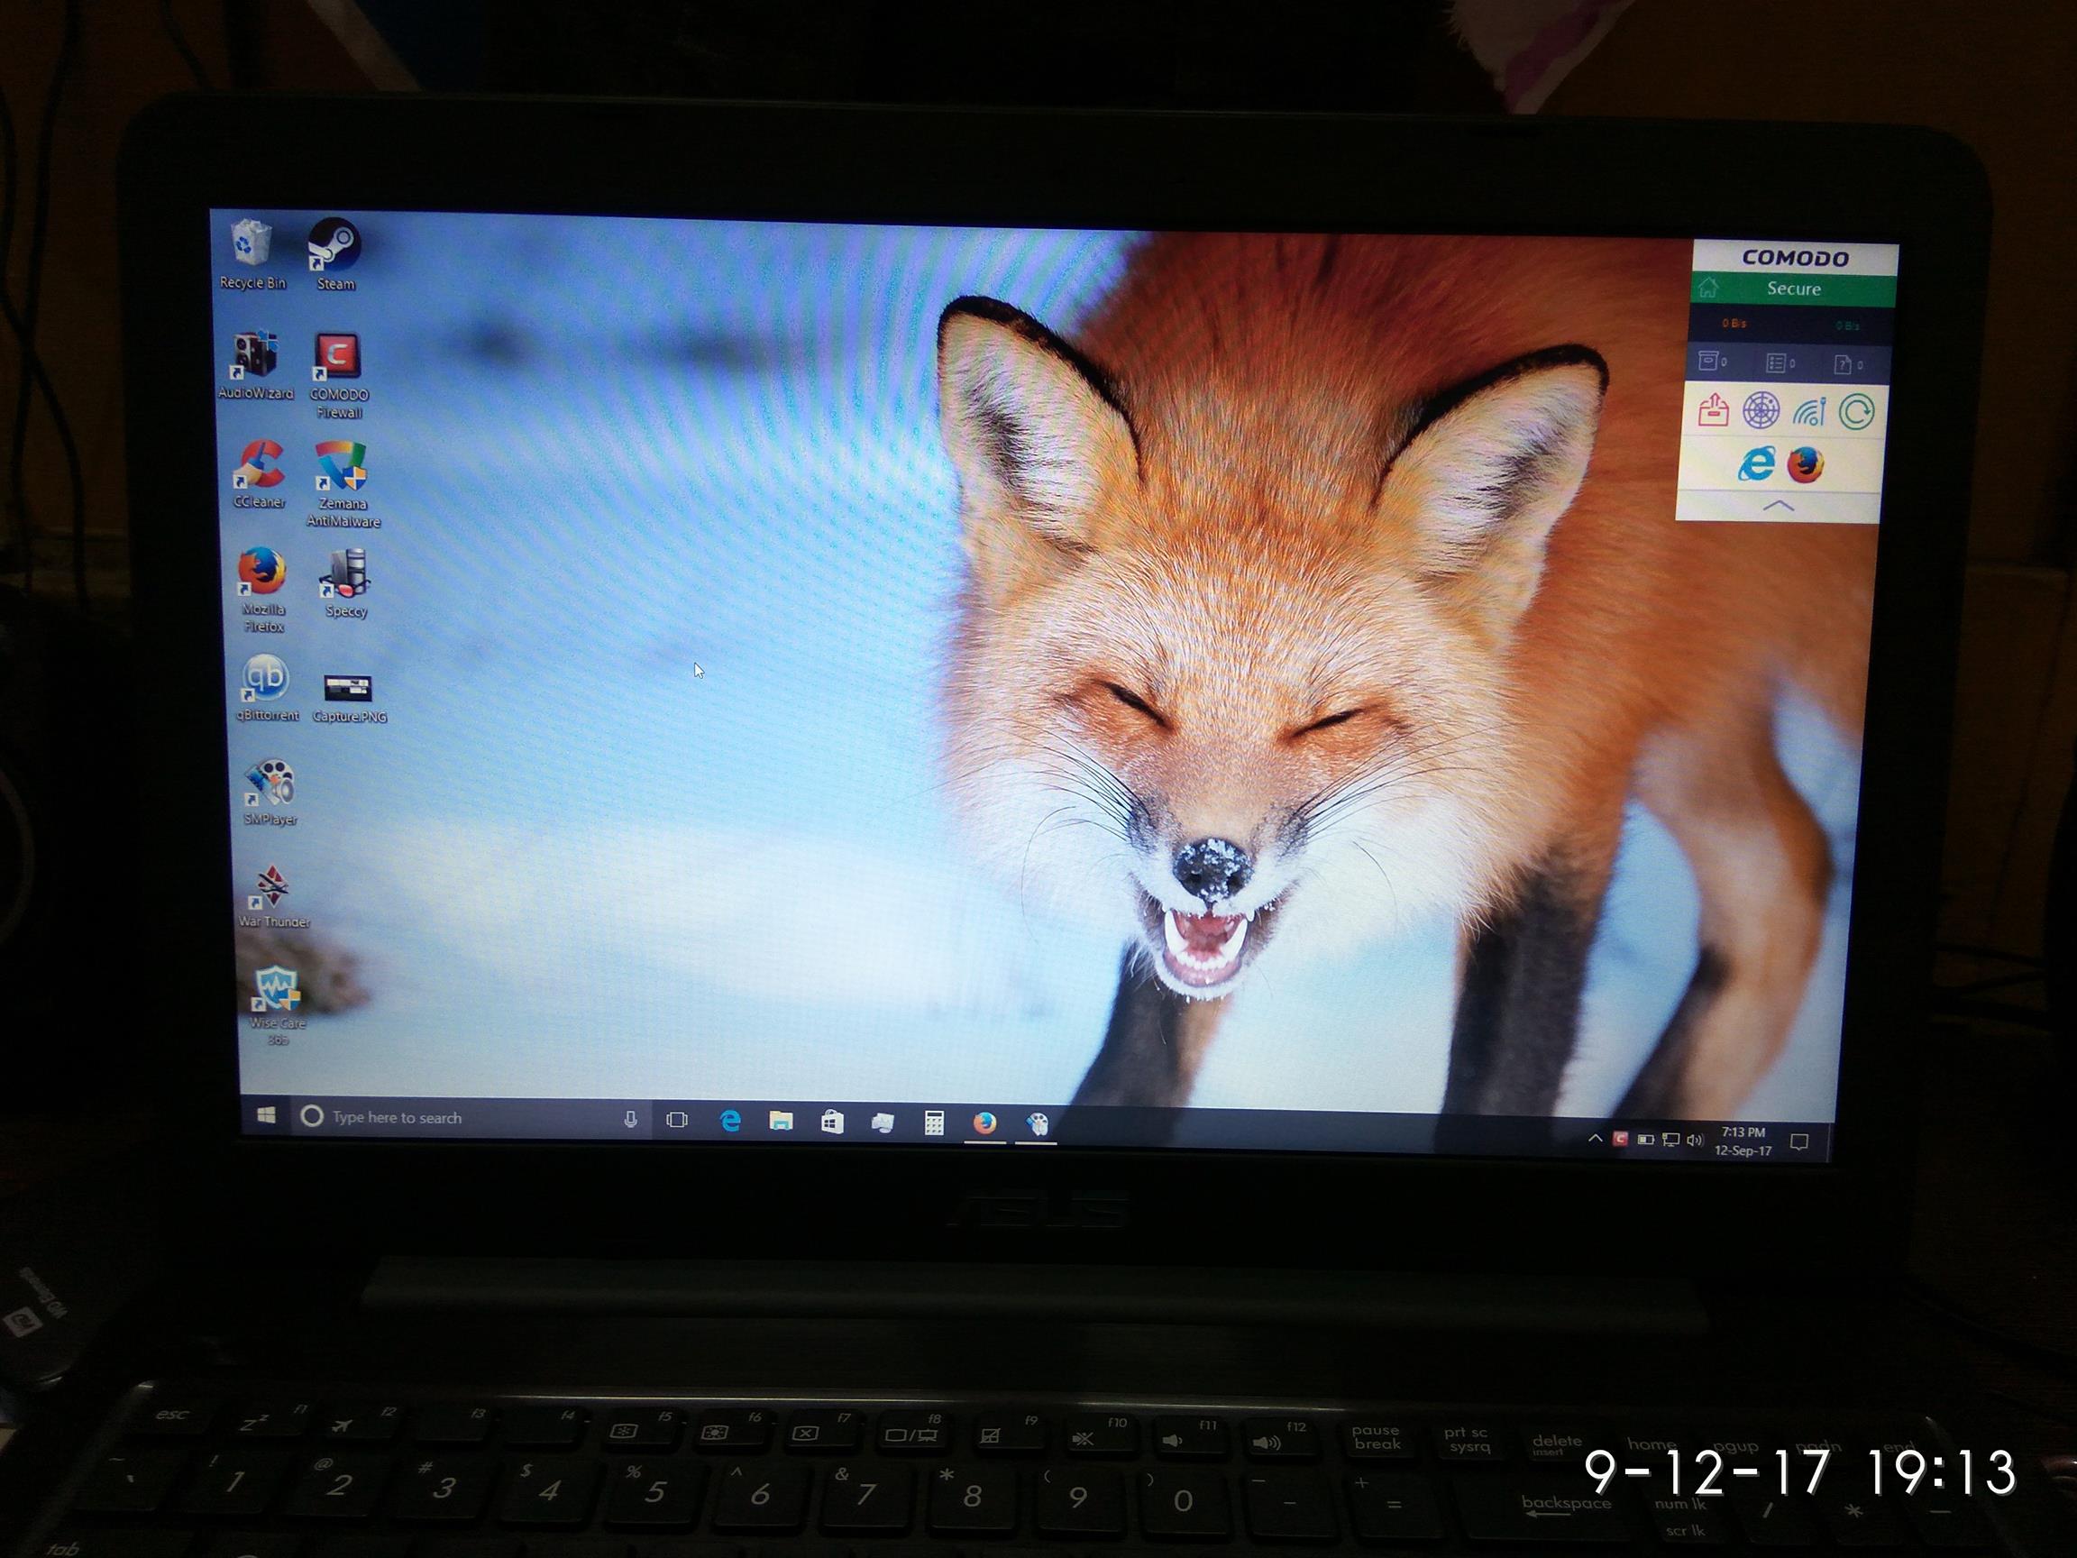
Task: Launch Firefox from the COMODO widget
Action: (1805, 465)
